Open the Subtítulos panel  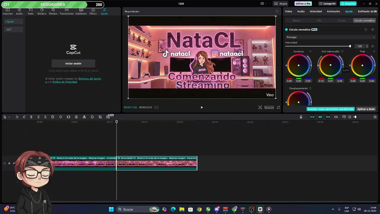(x=81, y=12)
